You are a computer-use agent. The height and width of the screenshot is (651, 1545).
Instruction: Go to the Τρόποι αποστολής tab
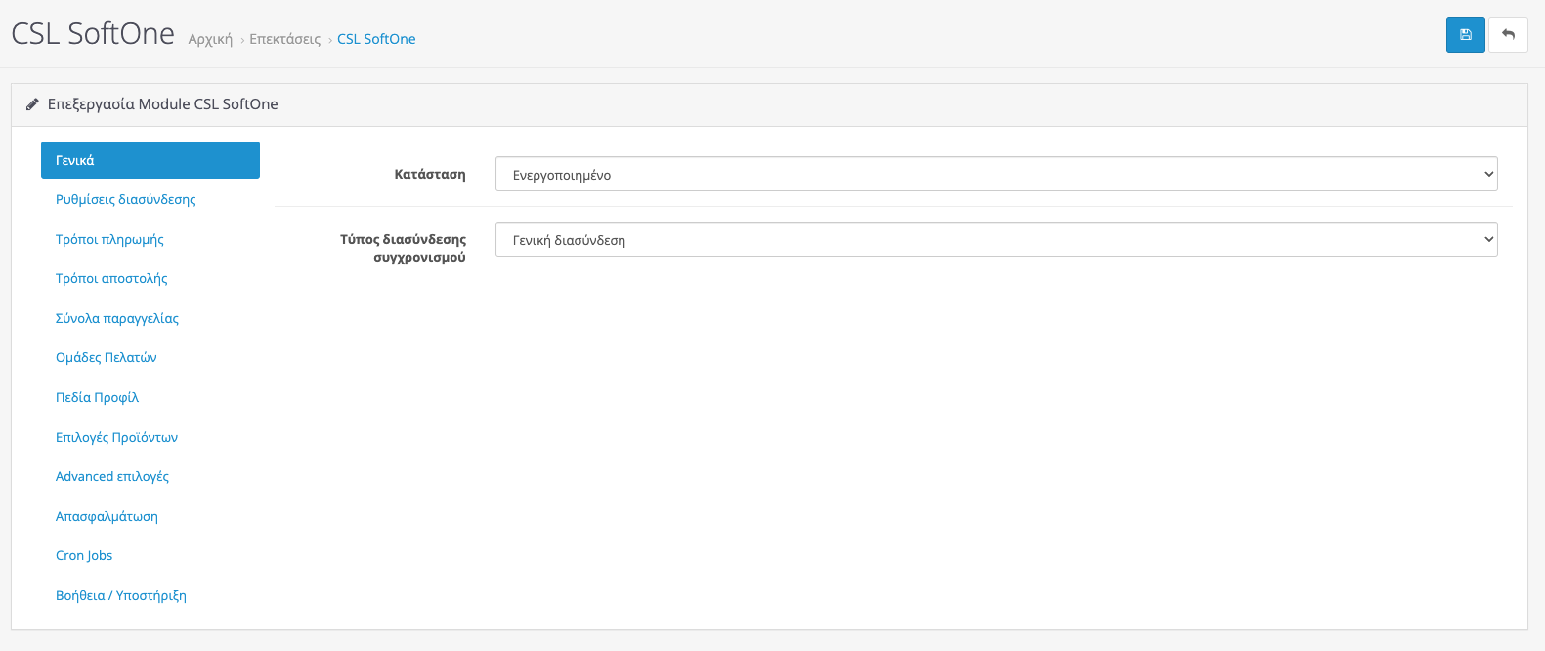pyautogui.click(x=111, y=278)
